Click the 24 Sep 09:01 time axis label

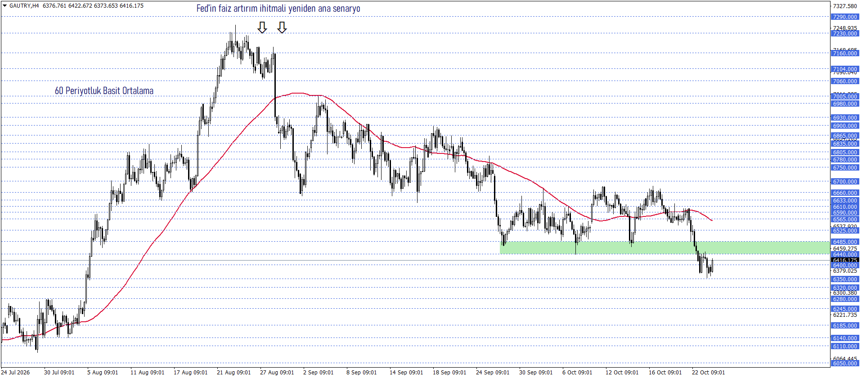coord(493,373)
